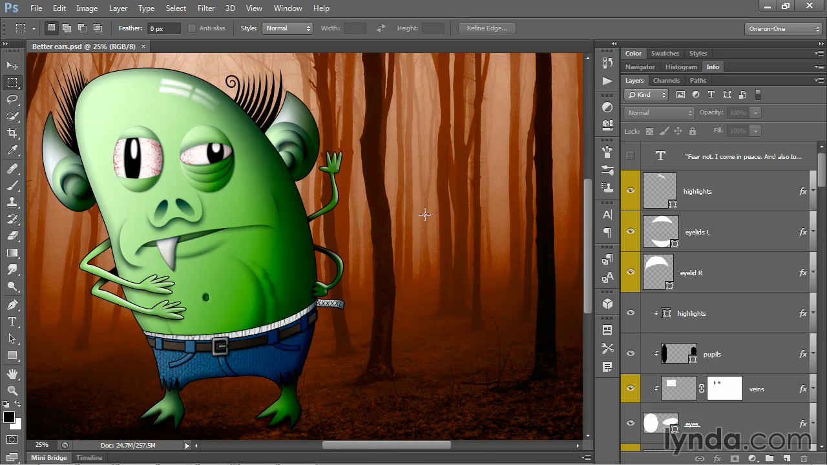Toggle visibility of pupils layer
Screen dimensions: 827x465
631,354
